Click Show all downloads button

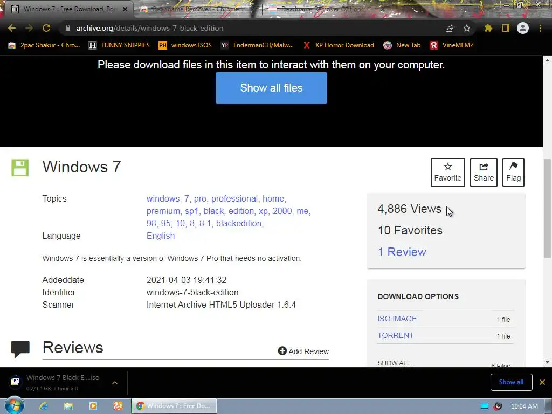[x=511, y=382]
